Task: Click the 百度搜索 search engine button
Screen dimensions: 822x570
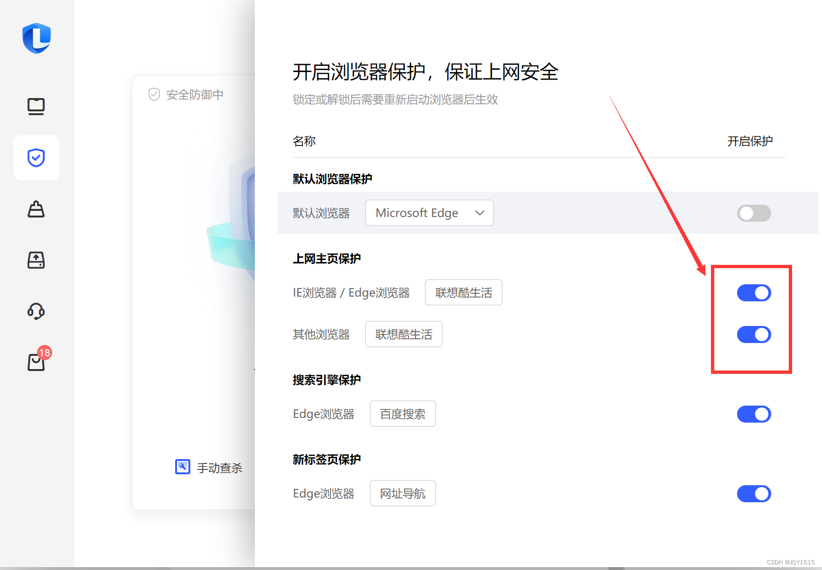Action: 402,414
